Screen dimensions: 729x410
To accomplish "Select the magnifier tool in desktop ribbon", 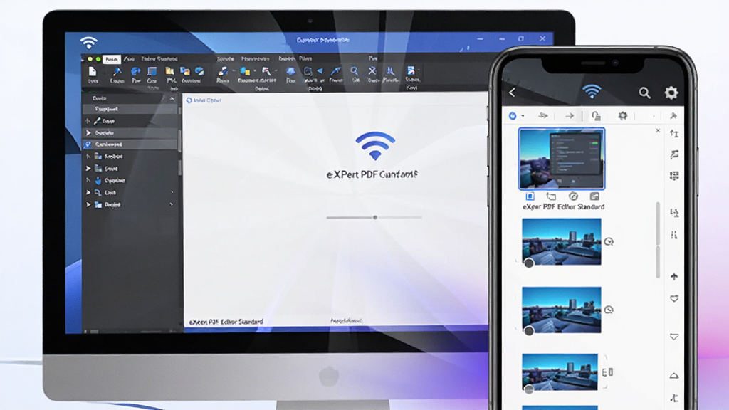I will pos(355,71).
